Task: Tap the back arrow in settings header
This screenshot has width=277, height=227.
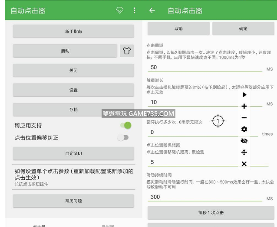Action: tap(152, 10)
